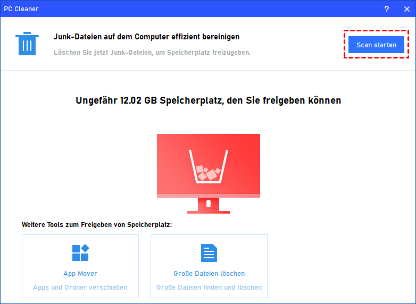This screenshot has height=304, width=416.
Task: Click the 12.02 GB Speicherplatz headline
Action: (208, 100)
